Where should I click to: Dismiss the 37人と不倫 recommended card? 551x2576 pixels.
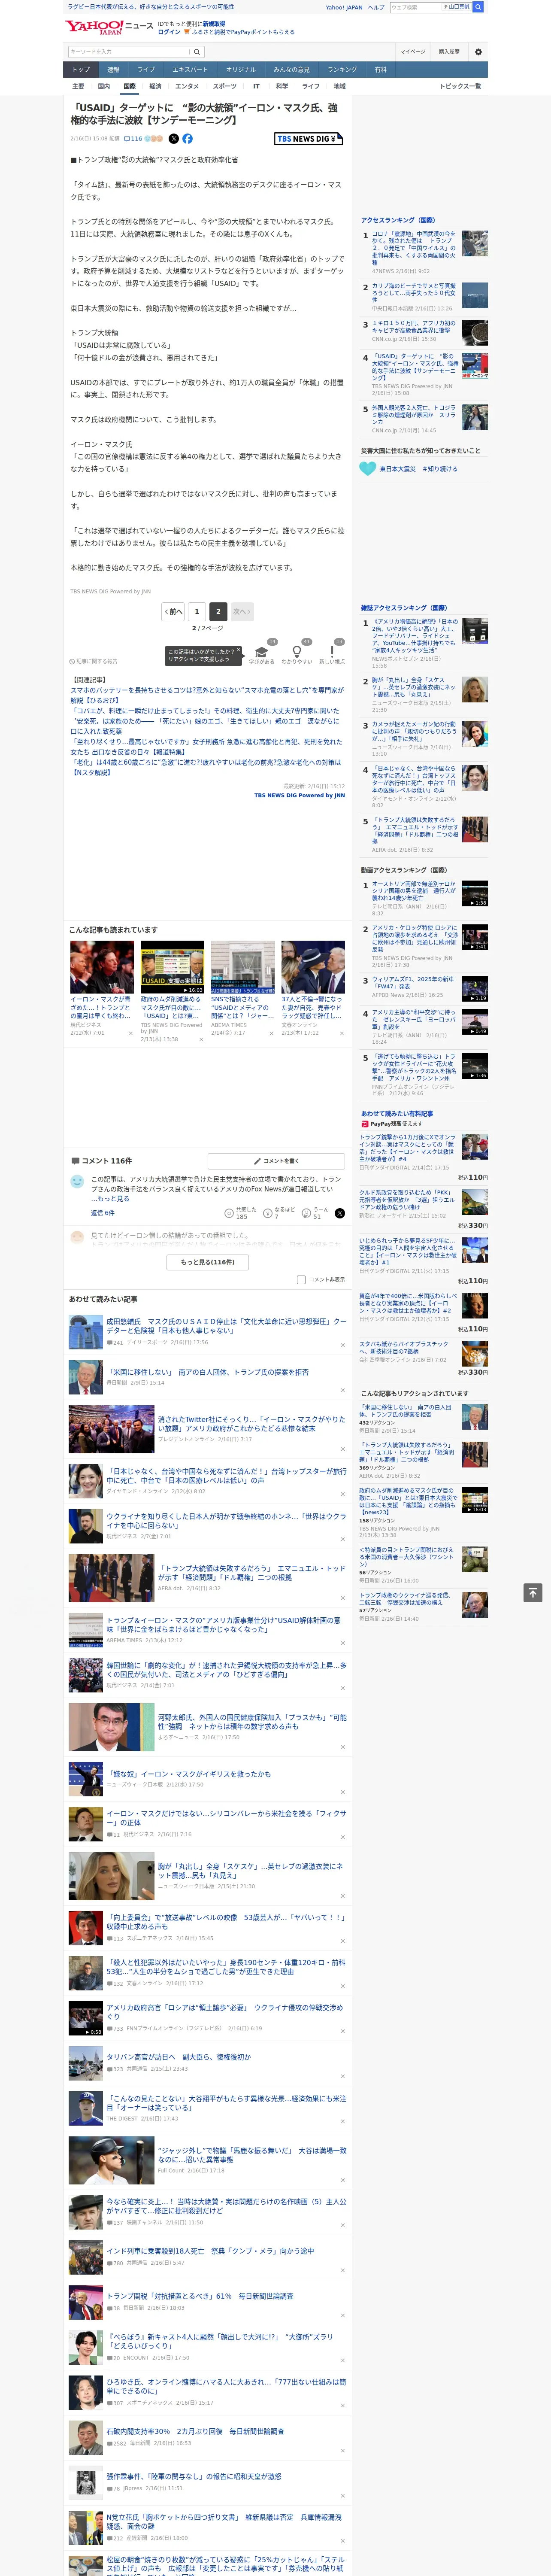(341, 1033)
